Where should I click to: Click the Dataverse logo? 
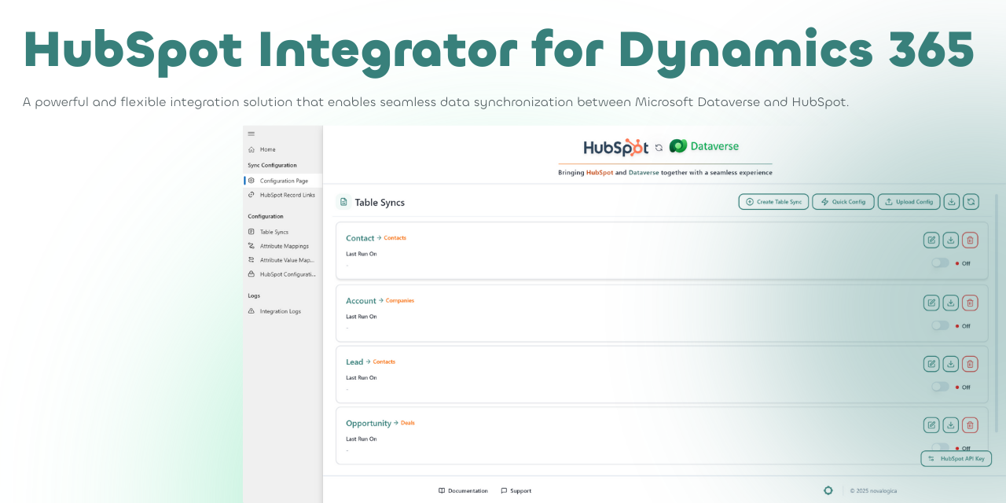coord(704,146)
